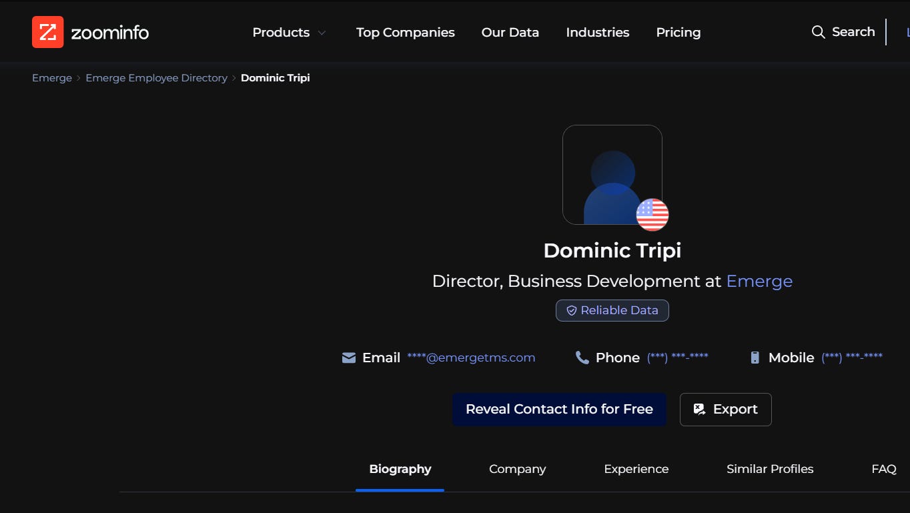Image resolution: width=910 pixels, height=513 pixels.
Task: Click the mobile device icon
Action: pyautogui.click(x=755, y=358)
